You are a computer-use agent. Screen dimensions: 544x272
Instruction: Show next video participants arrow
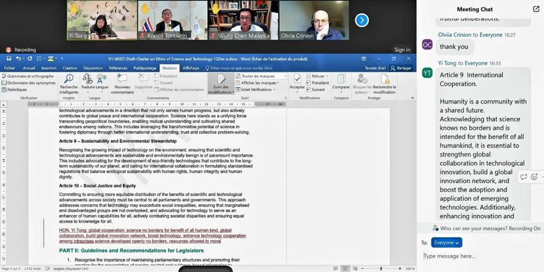coord(361,21)
